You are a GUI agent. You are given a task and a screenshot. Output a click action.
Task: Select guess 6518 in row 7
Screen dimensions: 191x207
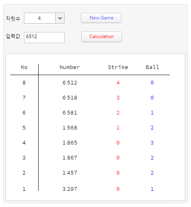tap(70, 98)
